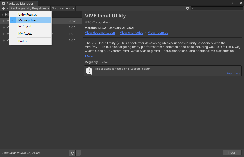Open the window kebab options menu

(x=232, y=3)
